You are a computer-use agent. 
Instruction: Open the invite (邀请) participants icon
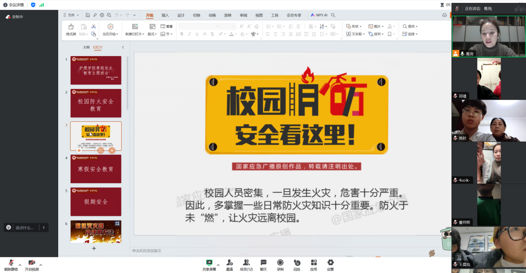[230, 263]
